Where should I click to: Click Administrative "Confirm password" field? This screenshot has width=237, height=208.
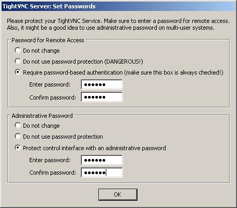tap(102, 173)
